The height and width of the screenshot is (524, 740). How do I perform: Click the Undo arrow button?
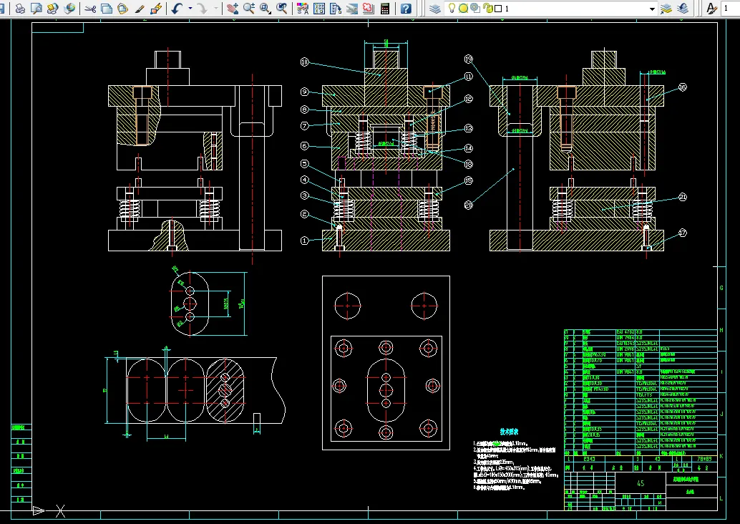177,9
